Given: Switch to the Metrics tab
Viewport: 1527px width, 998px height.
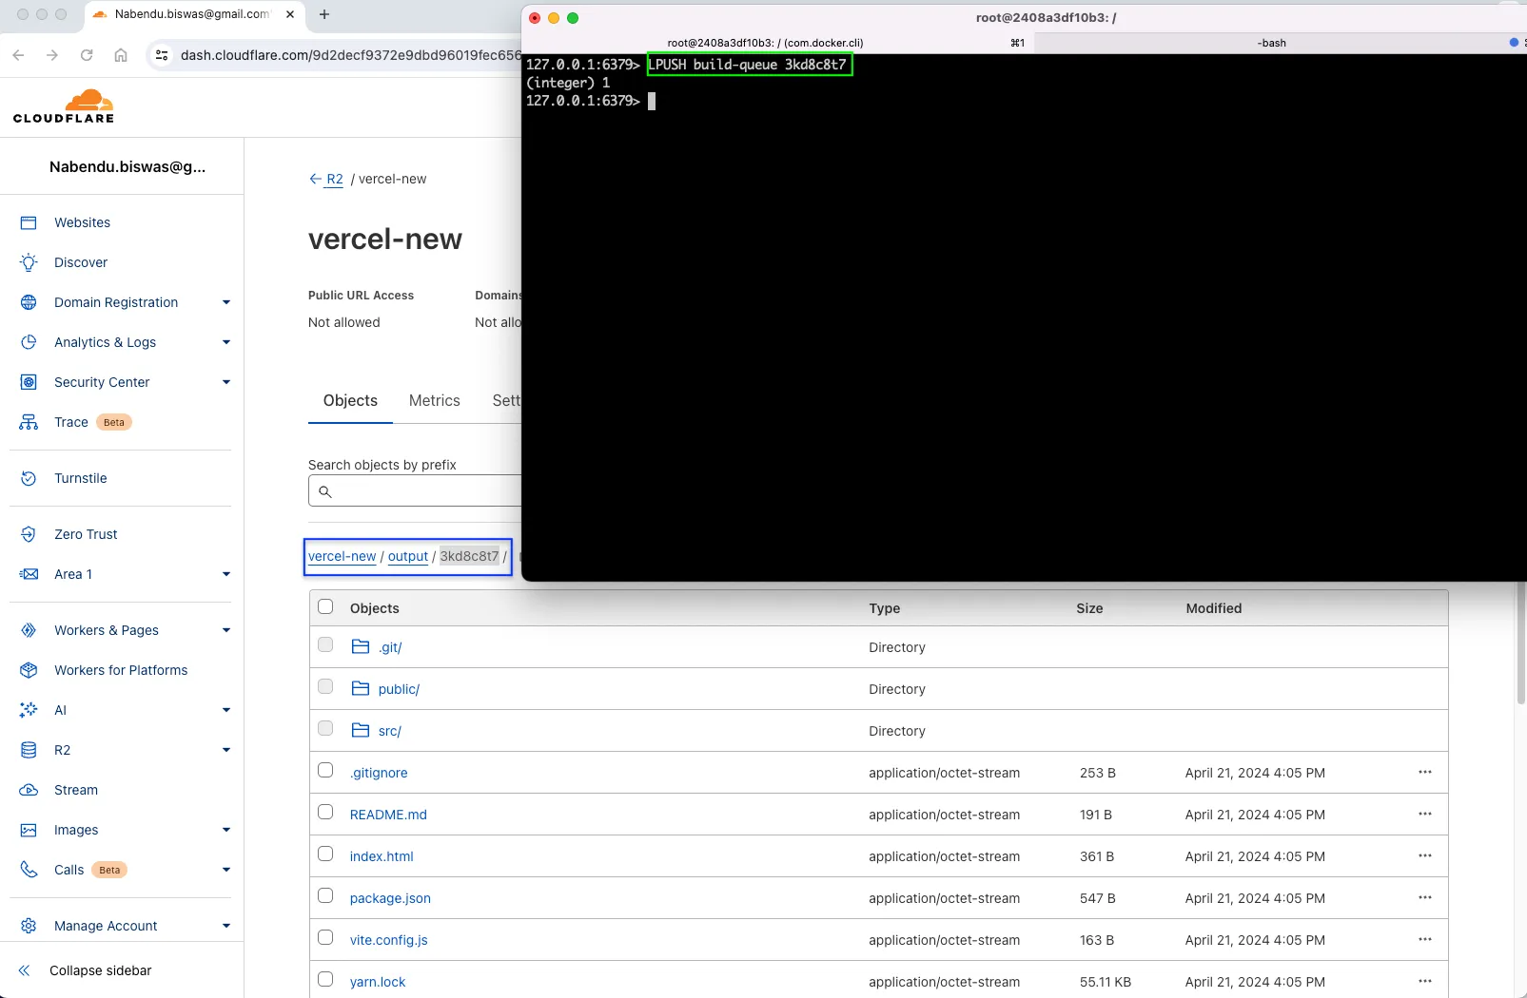Looking at the screenshot, I should click(435, 401).
